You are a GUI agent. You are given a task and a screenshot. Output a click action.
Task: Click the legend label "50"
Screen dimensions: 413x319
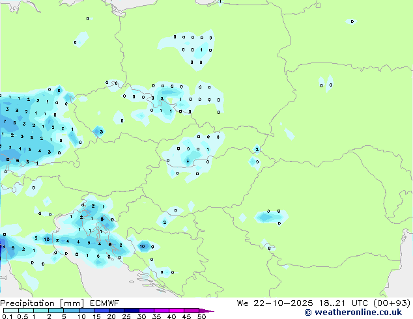pyautogui.click(x=201, y=316)
